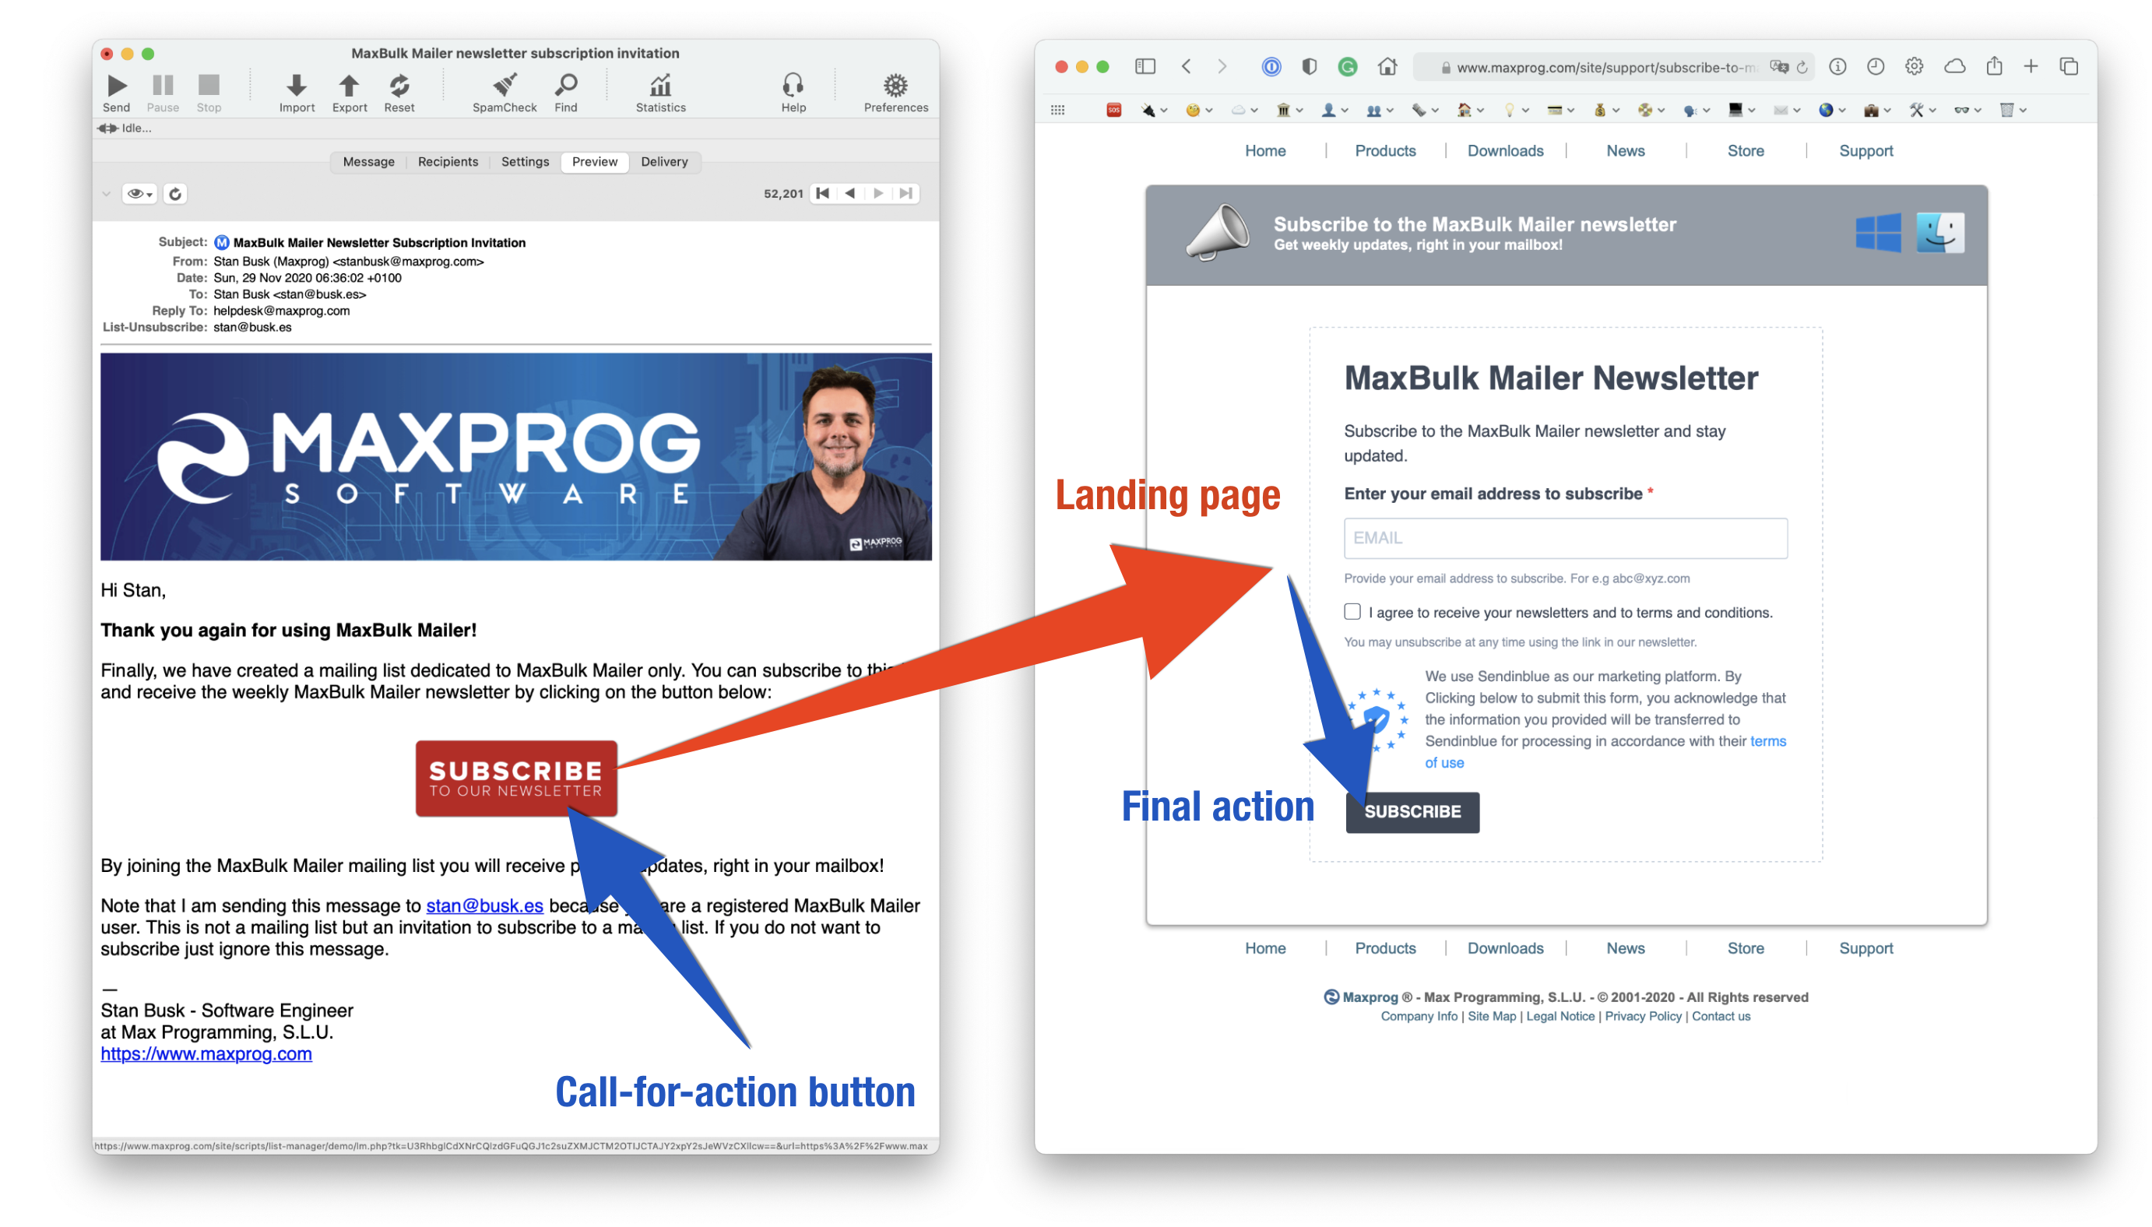2152x1227 pixels.
Task: Click the https://www.maxprog.com link
Action: click(206, 1053)
